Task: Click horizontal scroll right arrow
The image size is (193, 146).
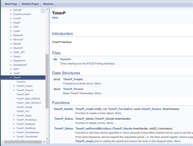Action: 44,142
